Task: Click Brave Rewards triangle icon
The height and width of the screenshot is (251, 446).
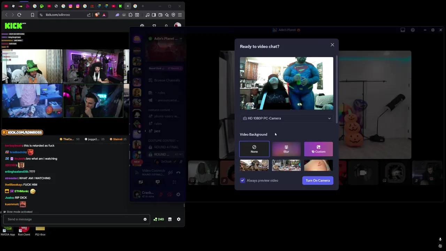Action: pos(104,15)
